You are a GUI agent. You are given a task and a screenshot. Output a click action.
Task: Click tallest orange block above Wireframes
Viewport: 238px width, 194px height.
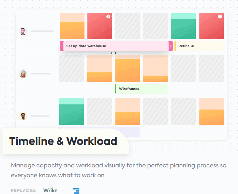(x=128, y=69)
